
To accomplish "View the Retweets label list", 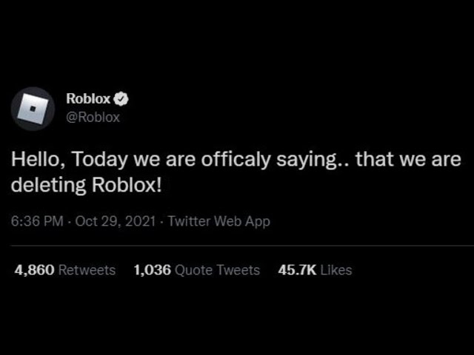I will click(x=87, y=270).
